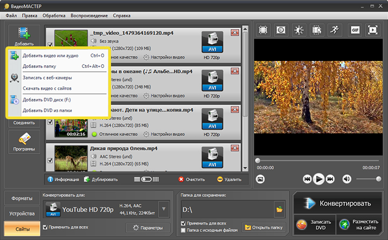Click the Соединить button
388x240 pixels.
24,122
